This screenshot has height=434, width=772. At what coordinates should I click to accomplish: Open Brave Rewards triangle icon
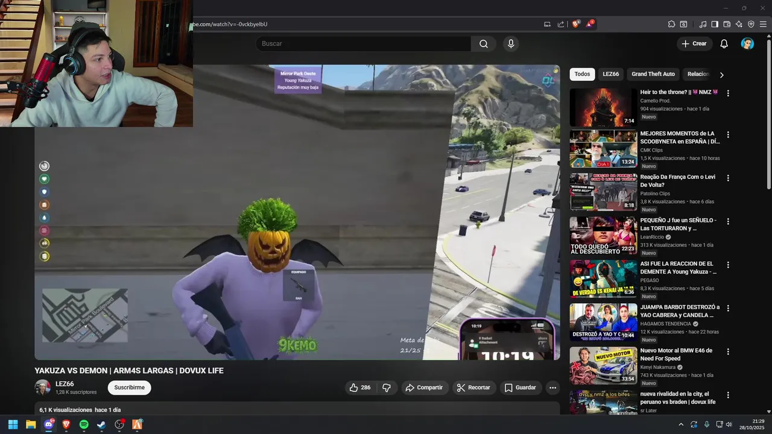589,24
